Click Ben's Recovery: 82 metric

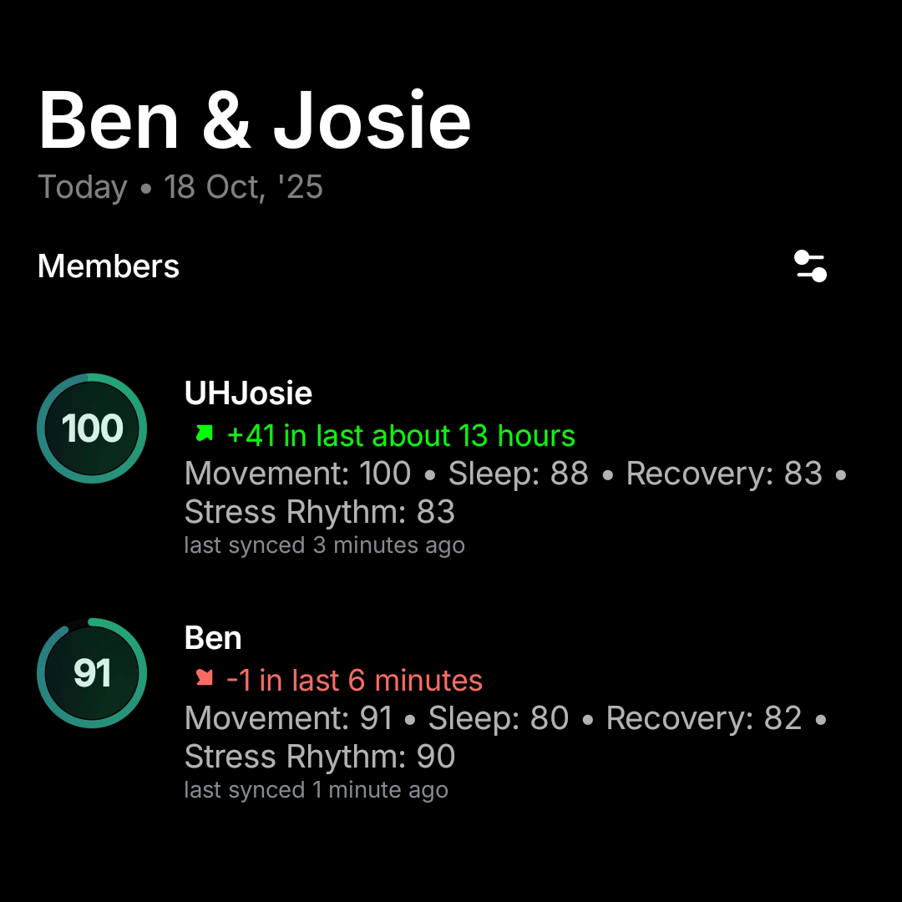coord(704,718)
